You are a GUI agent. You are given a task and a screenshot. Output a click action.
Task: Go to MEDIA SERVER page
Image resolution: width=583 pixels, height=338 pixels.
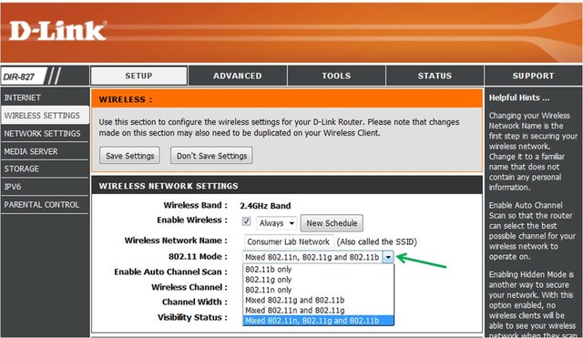click(x=45, y=151)
